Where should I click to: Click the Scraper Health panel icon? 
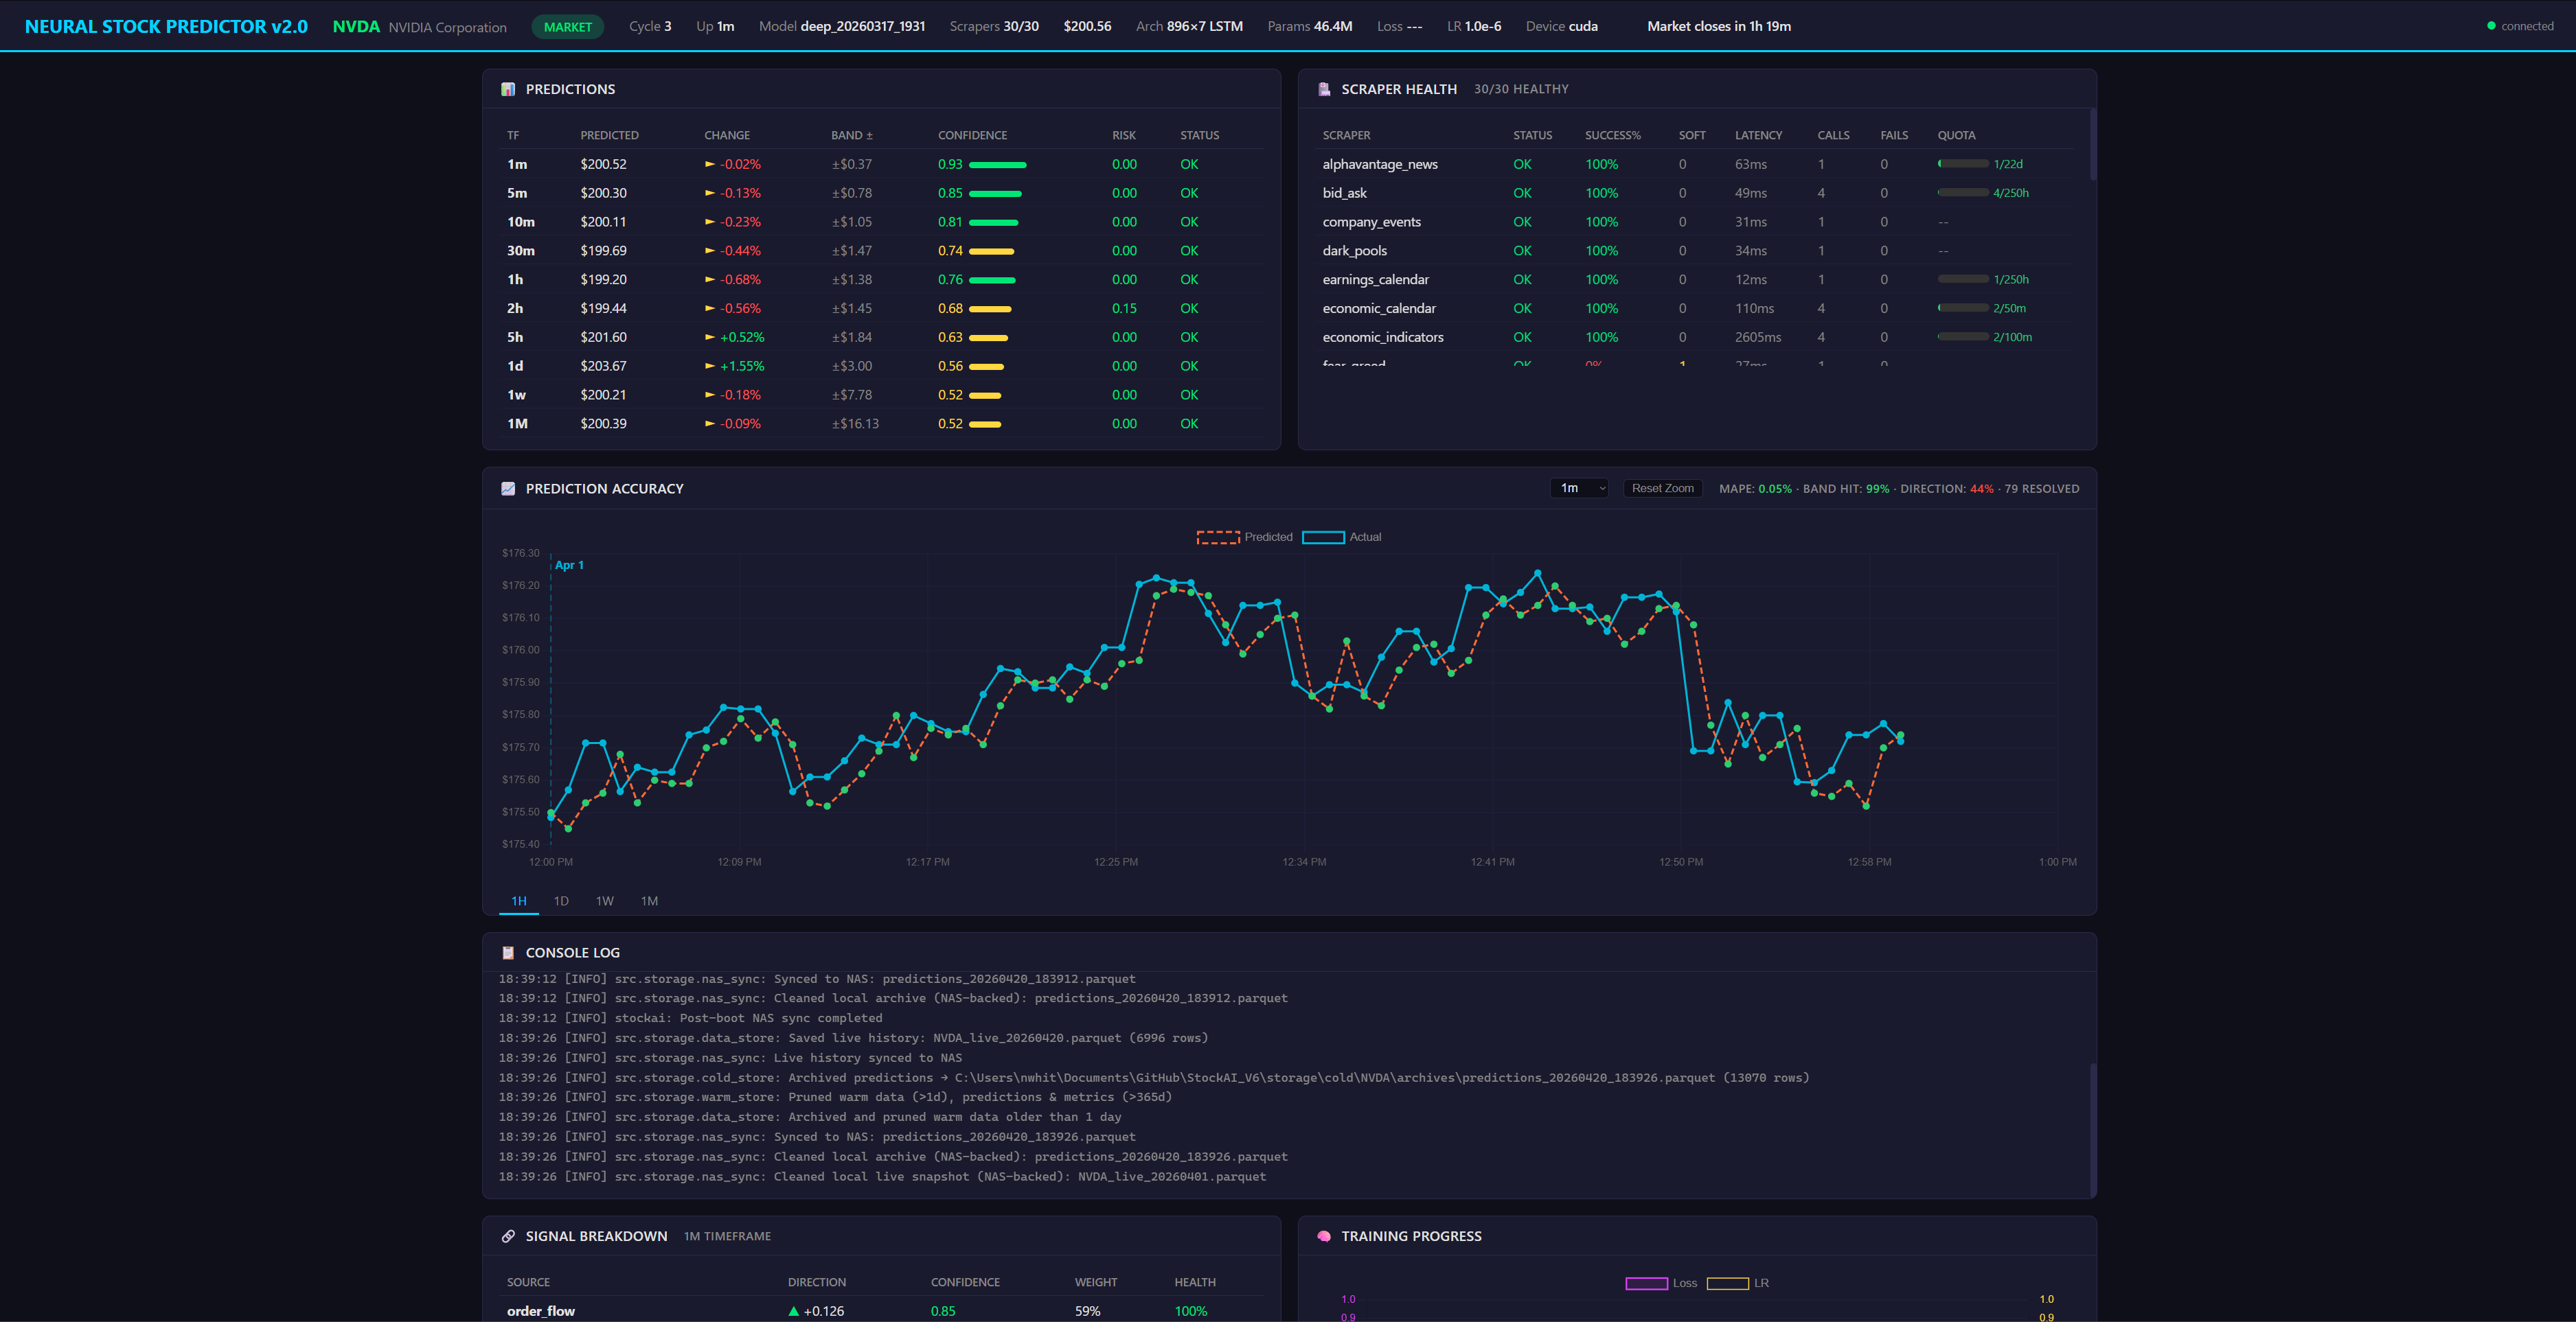pyautogui.click(x=1324, y=89)
